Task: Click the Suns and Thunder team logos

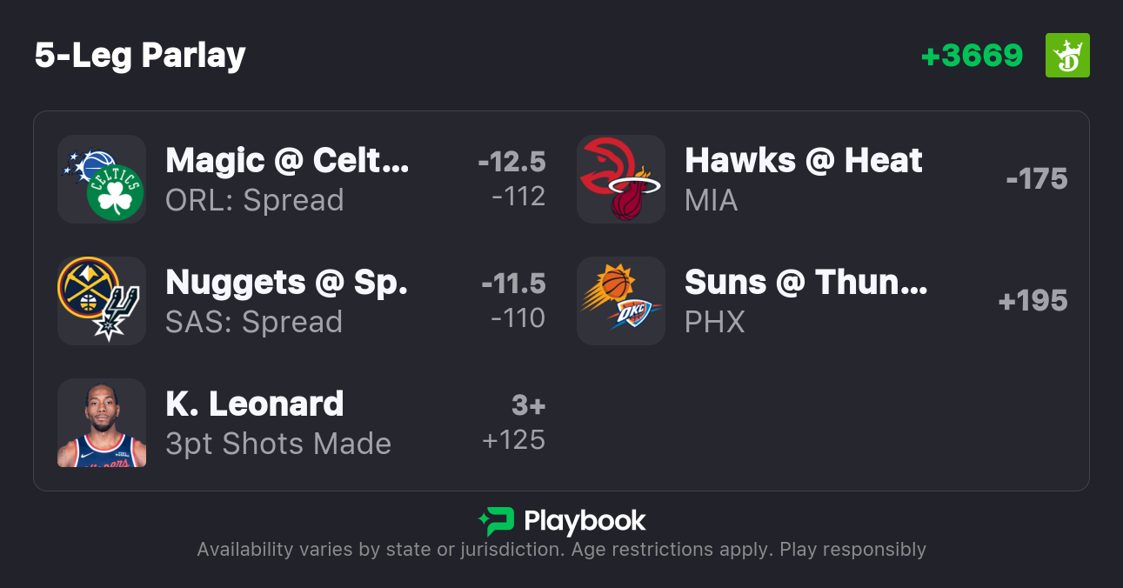Action: coord(621,301)
